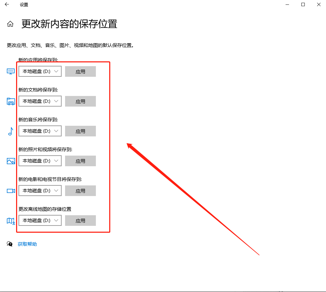Click the movies camera icon
326x292 pixels.
[11, 191]
